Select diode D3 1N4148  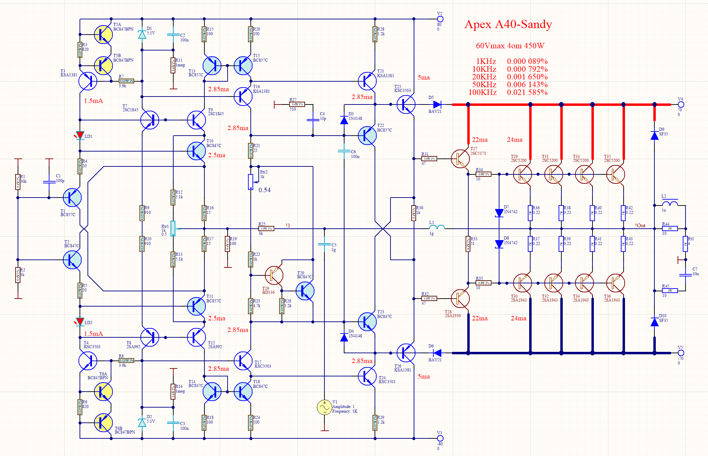pos(344,120)
